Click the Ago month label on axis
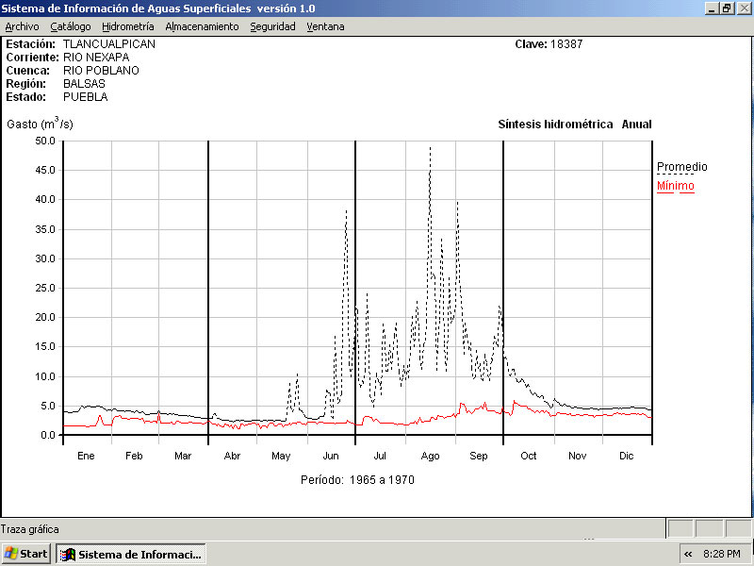 coord(430,456)
